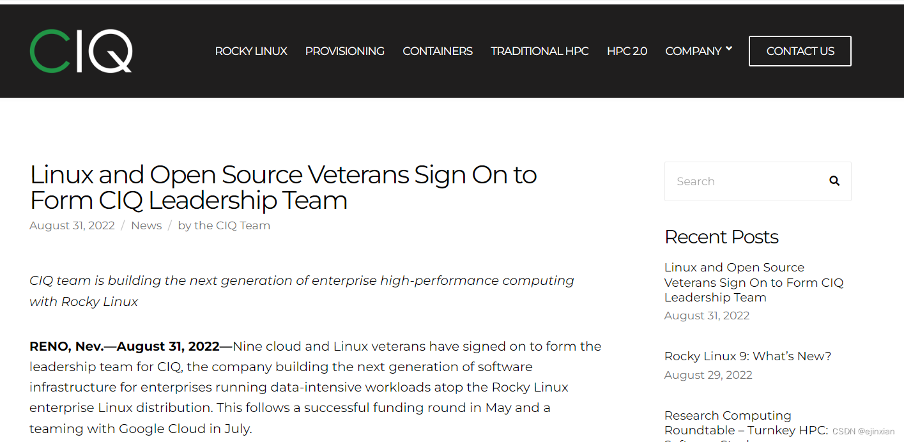The height and width of the screenshot is (442, 904).
Task: Click the August 29, 2022 post date
Action: (709, 375)
